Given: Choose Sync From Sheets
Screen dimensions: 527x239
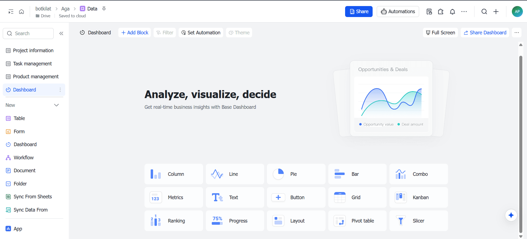Looking at the screenshot, I should tap(34, 197).
